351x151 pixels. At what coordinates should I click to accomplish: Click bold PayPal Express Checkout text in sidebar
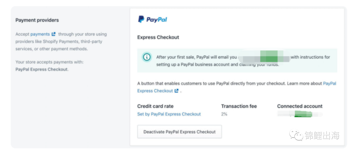pos(41,69)
